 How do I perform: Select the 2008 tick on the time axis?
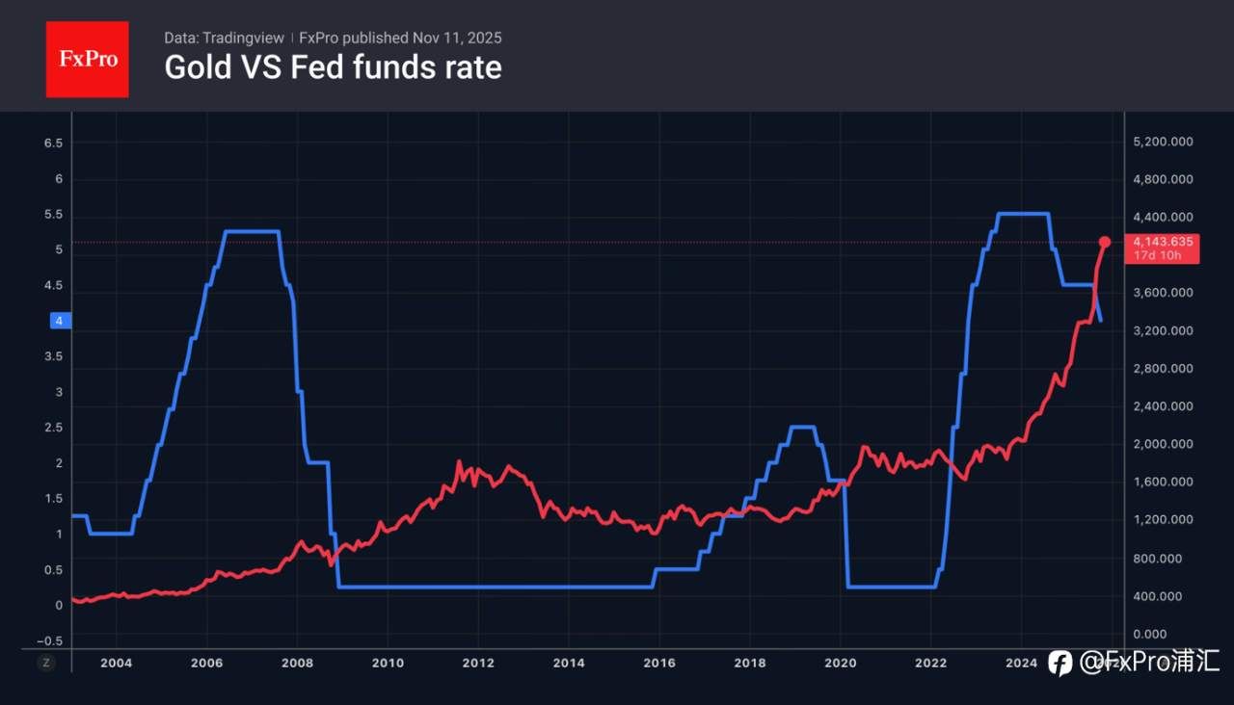click(x=297, y=663)
